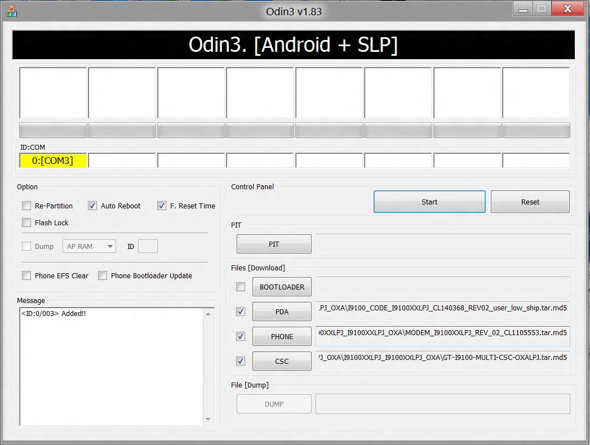The width and height of the screenshot is (590, 445).
Task: Uncheck the PDA file checkbox
Action: point(241,312)
